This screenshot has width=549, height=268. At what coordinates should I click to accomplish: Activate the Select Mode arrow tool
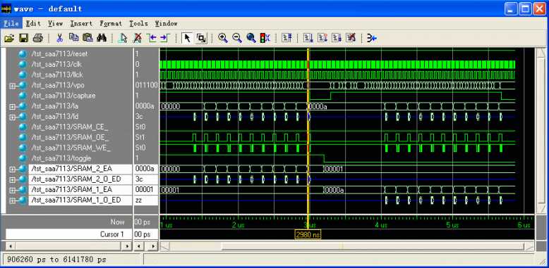tap(187, 38)
